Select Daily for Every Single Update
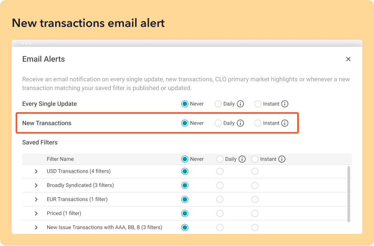 [x=218, y=104]
